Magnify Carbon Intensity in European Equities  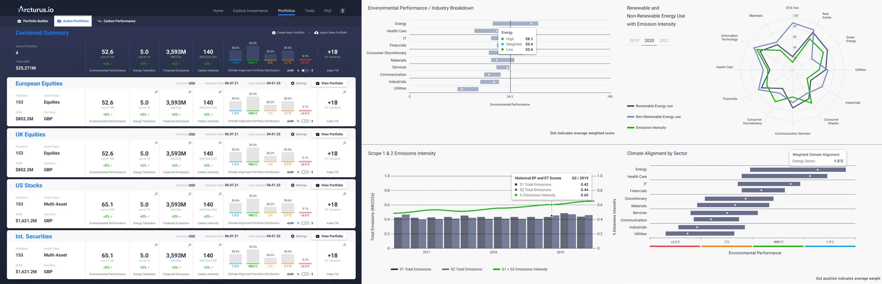point(220,92)
